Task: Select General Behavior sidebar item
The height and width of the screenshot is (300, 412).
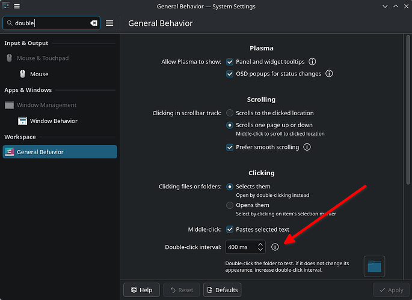Action: tap(60, 152)
